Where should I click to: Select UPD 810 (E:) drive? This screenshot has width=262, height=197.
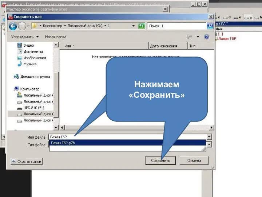click(34, 108)
